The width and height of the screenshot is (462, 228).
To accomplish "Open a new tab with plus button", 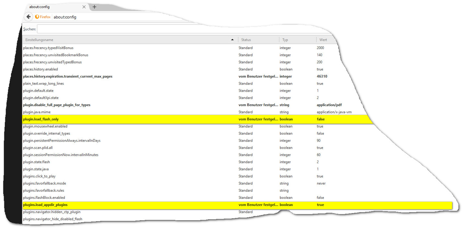I will pyautogui.click(x=94, y=7).
